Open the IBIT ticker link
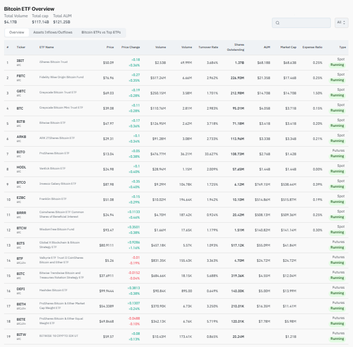This screenshot has height=347, width=353. (x=20, y=61)
